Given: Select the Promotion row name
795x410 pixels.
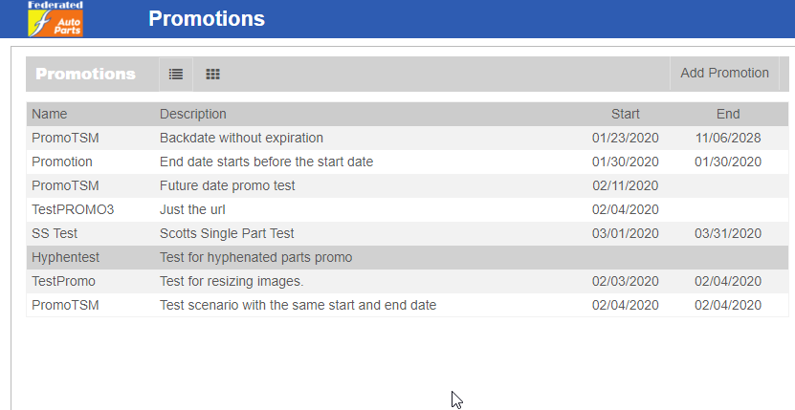Looking at the screenshot, I should click(x=62, y=162).
